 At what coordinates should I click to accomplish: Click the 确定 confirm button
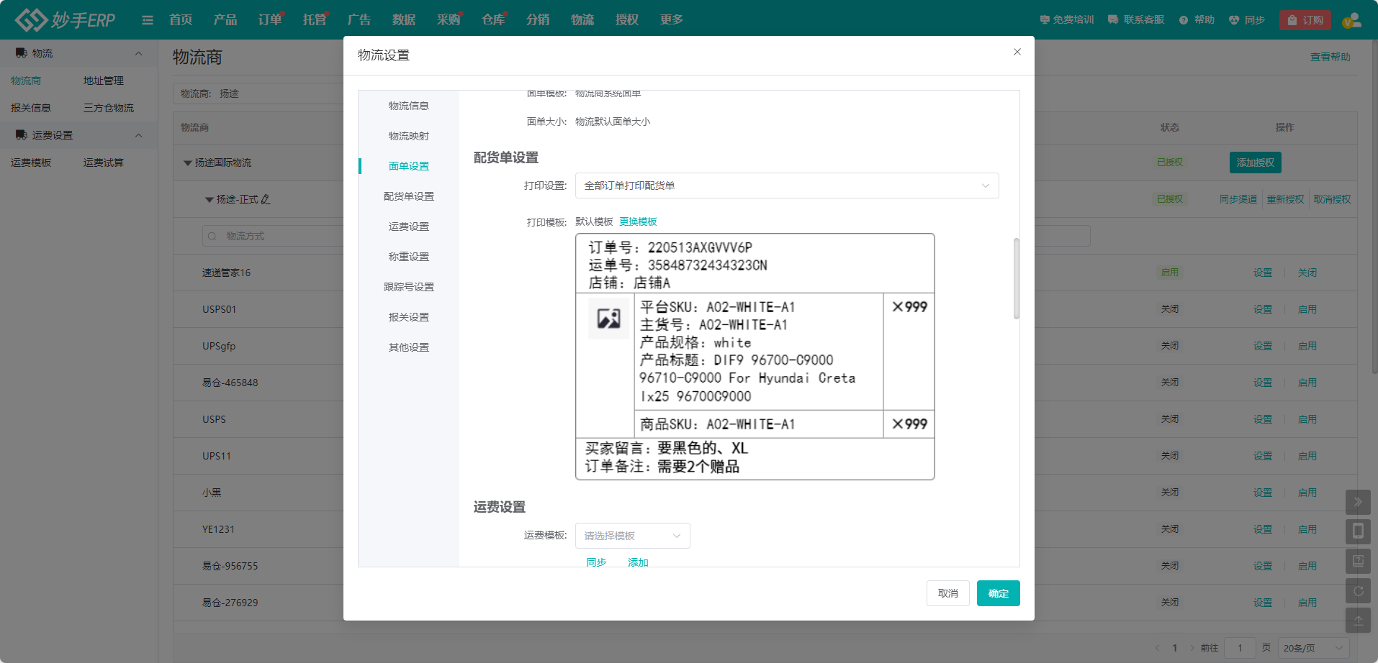(x=998, y=593)
